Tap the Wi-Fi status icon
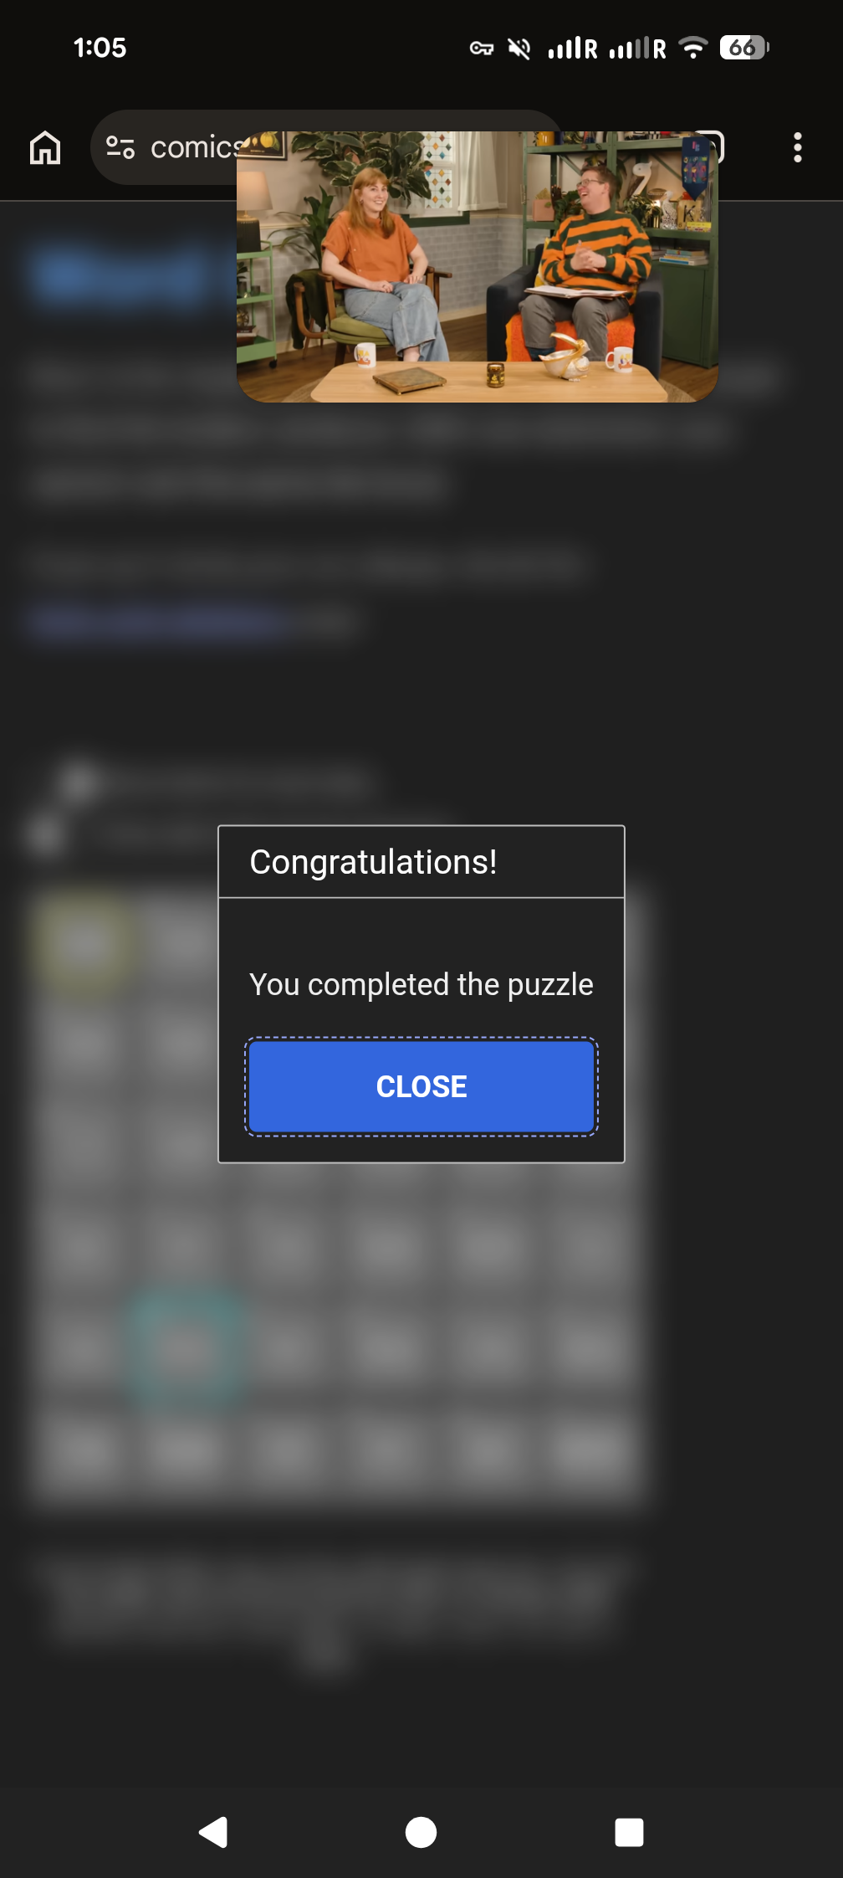The image size is (843, 1878). [693, 48]
